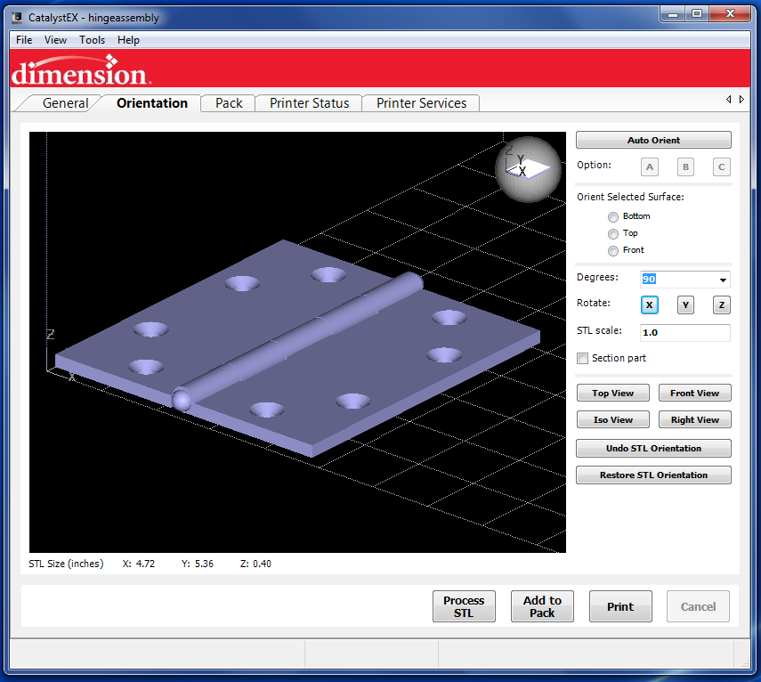Click the 'Z: 0.40' STL size value
761x682 pixels.
[255, 564]
